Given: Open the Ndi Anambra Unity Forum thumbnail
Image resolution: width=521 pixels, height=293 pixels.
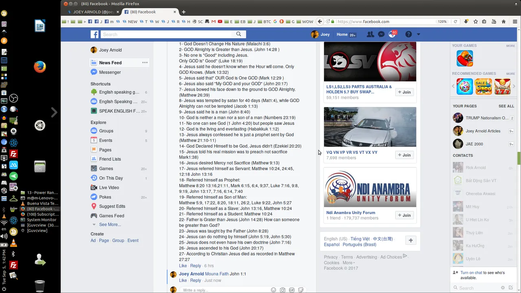Looking at the screenshot, I should point(370,188).
